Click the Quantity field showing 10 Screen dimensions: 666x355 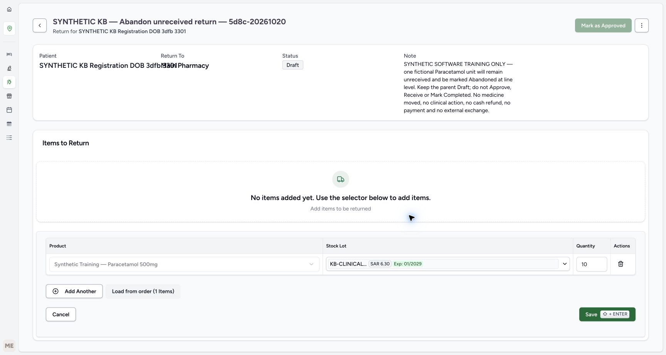click(x=592, y=264)
